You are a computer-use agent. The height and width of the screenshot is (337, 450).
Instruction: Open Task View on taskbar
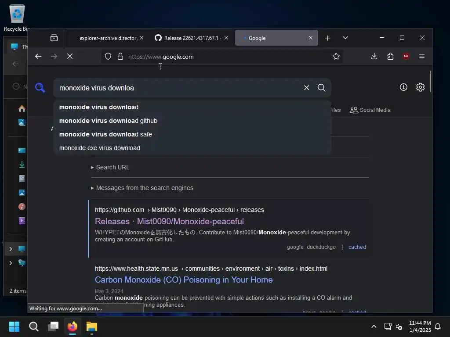(53, 326)
